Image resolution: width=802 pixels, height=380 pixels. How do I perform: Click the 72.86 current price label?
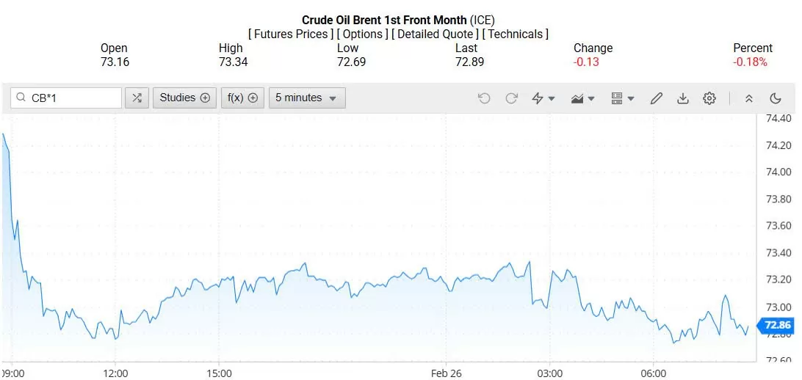[x=777, y=325]
